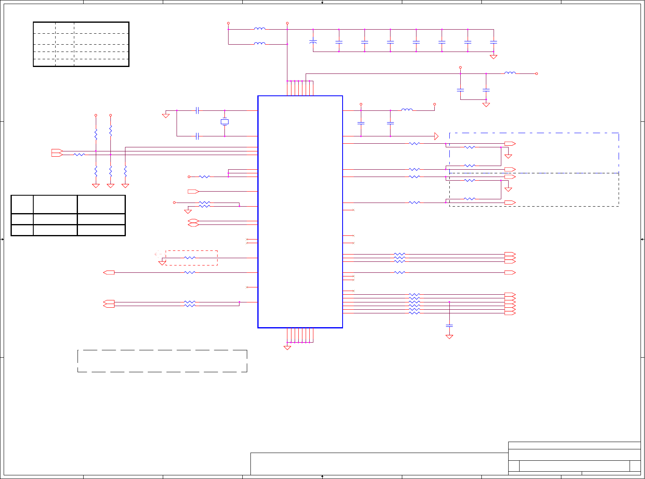645x479 pixels.
Task: Select the polarized capacitor with curved plate
Action: [313, 42]
